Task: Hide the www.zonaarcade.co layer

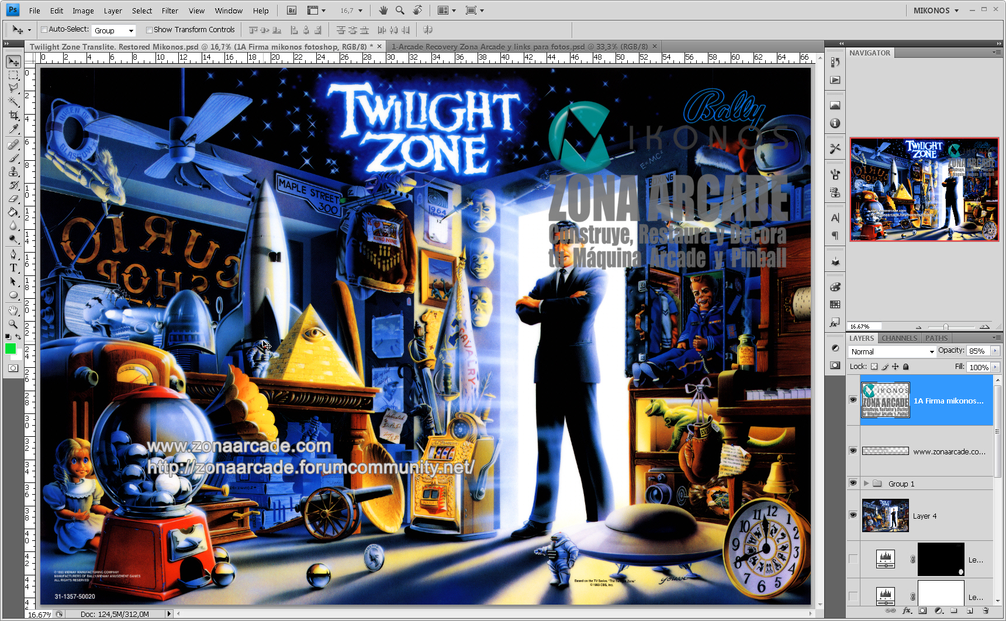Action: coord(853,450)
